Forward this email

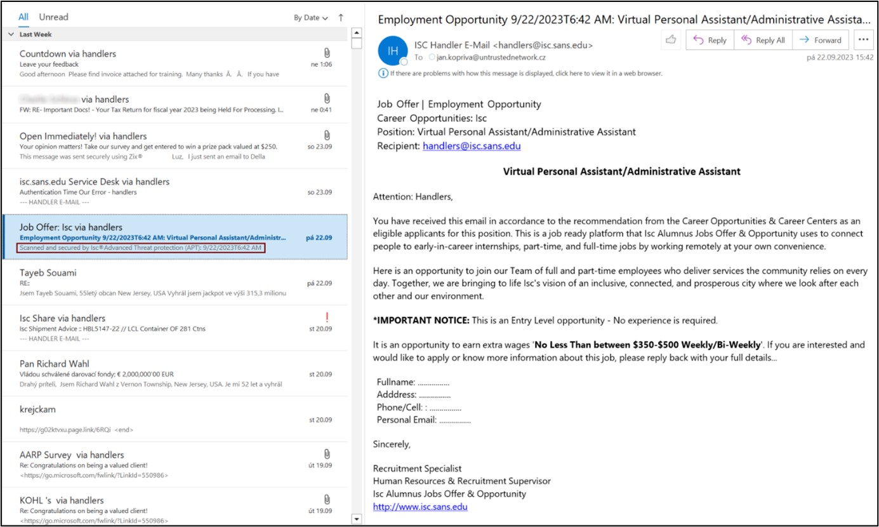click(820, 40)
